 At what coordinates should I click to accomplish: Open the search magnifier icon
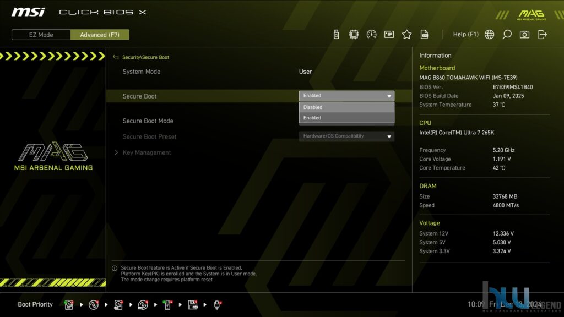[x=507, y=35]
